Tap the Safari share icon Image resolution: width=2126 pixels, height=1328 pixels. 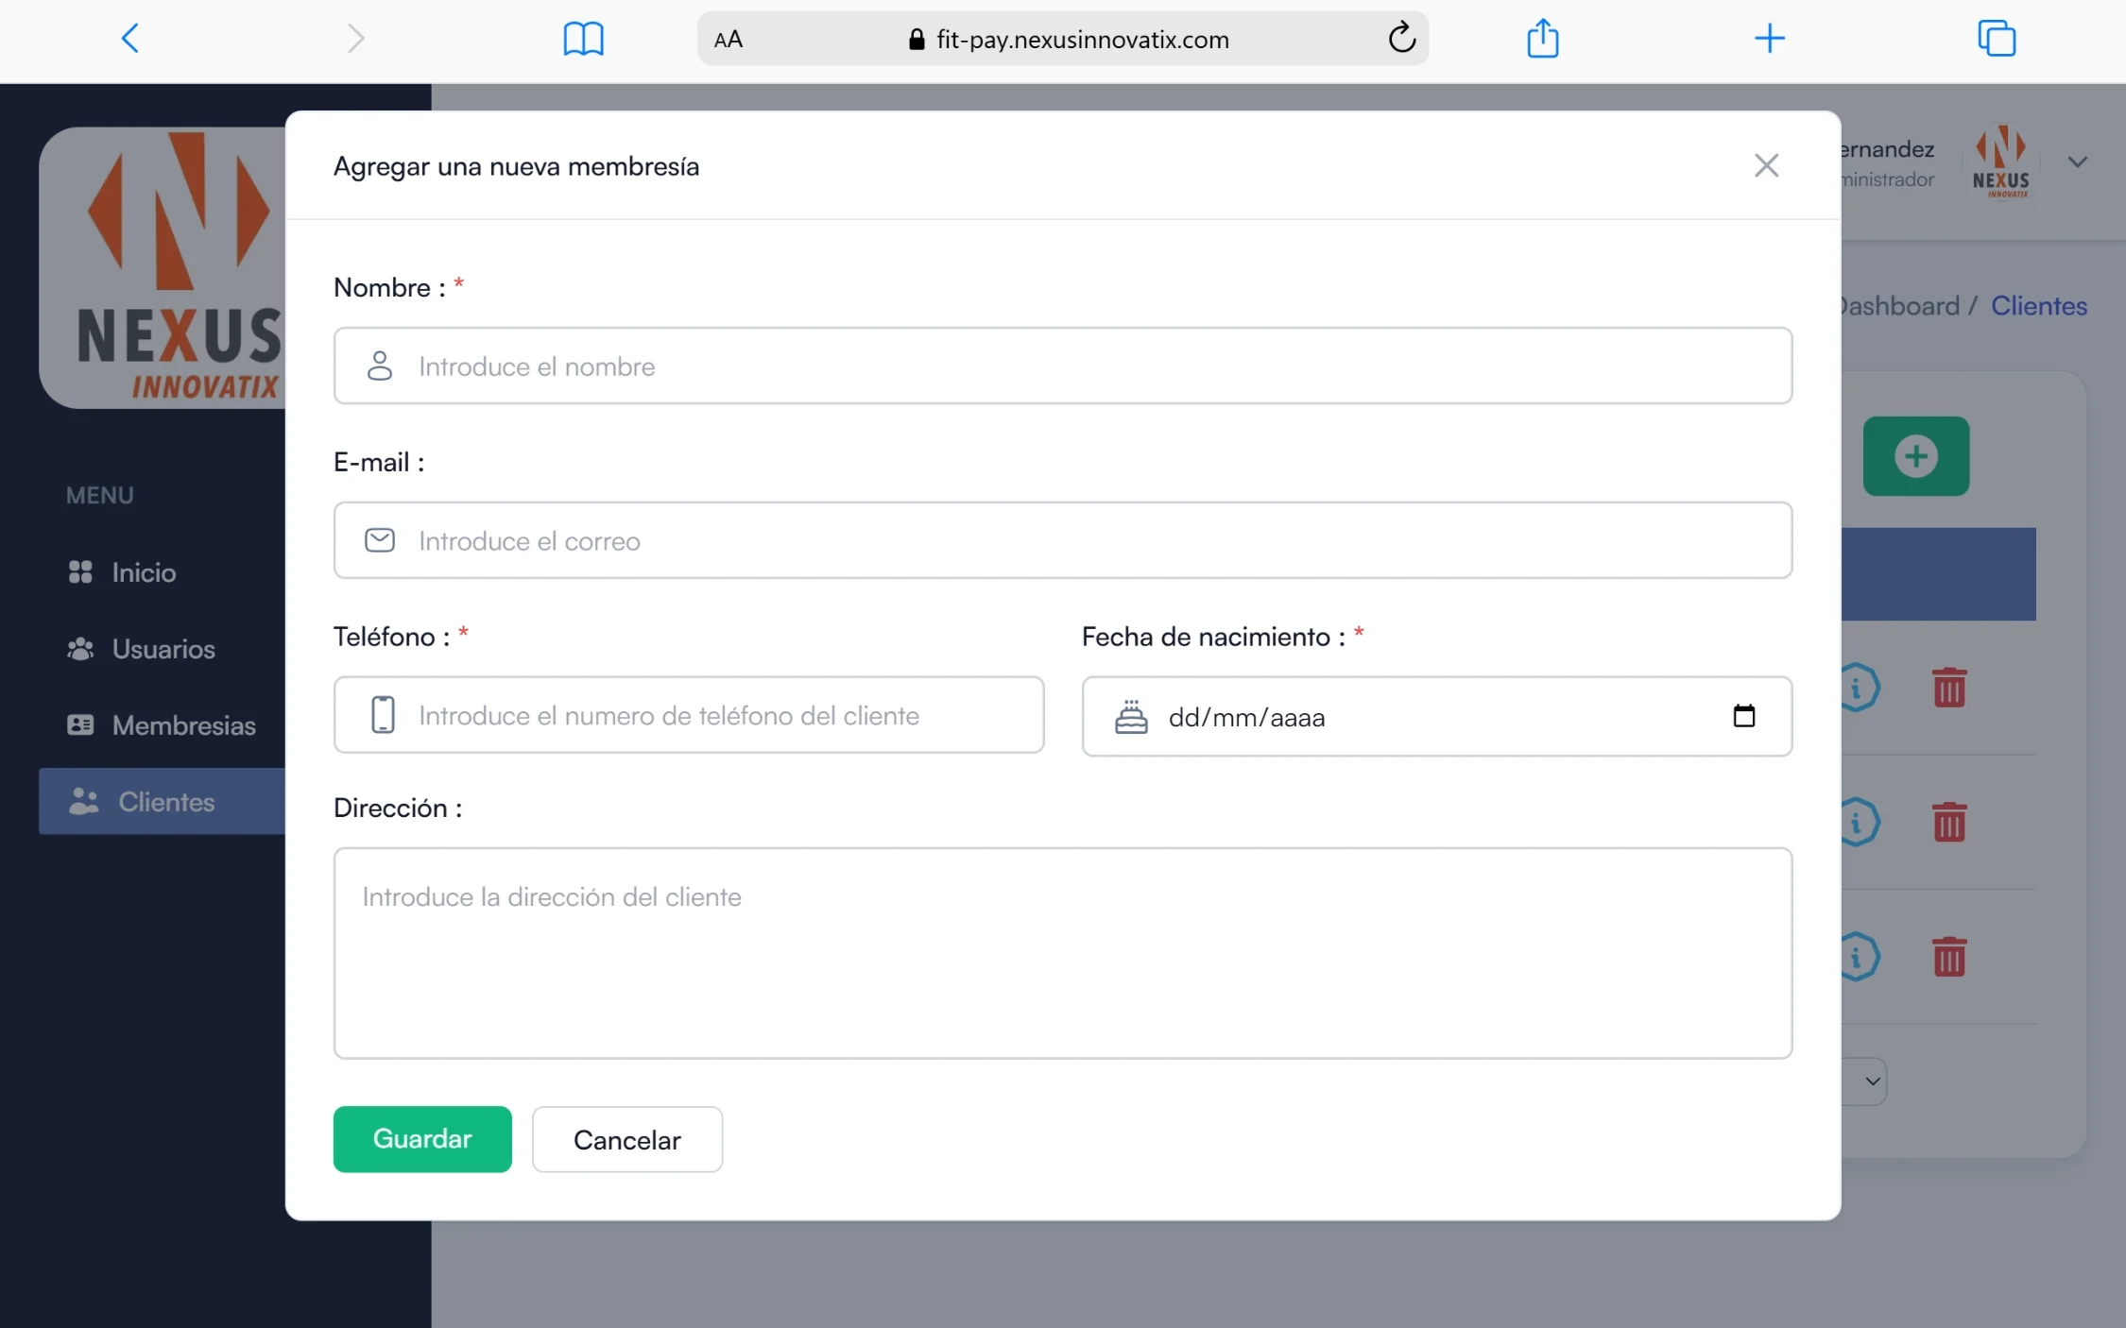[x=1542, y=39]
